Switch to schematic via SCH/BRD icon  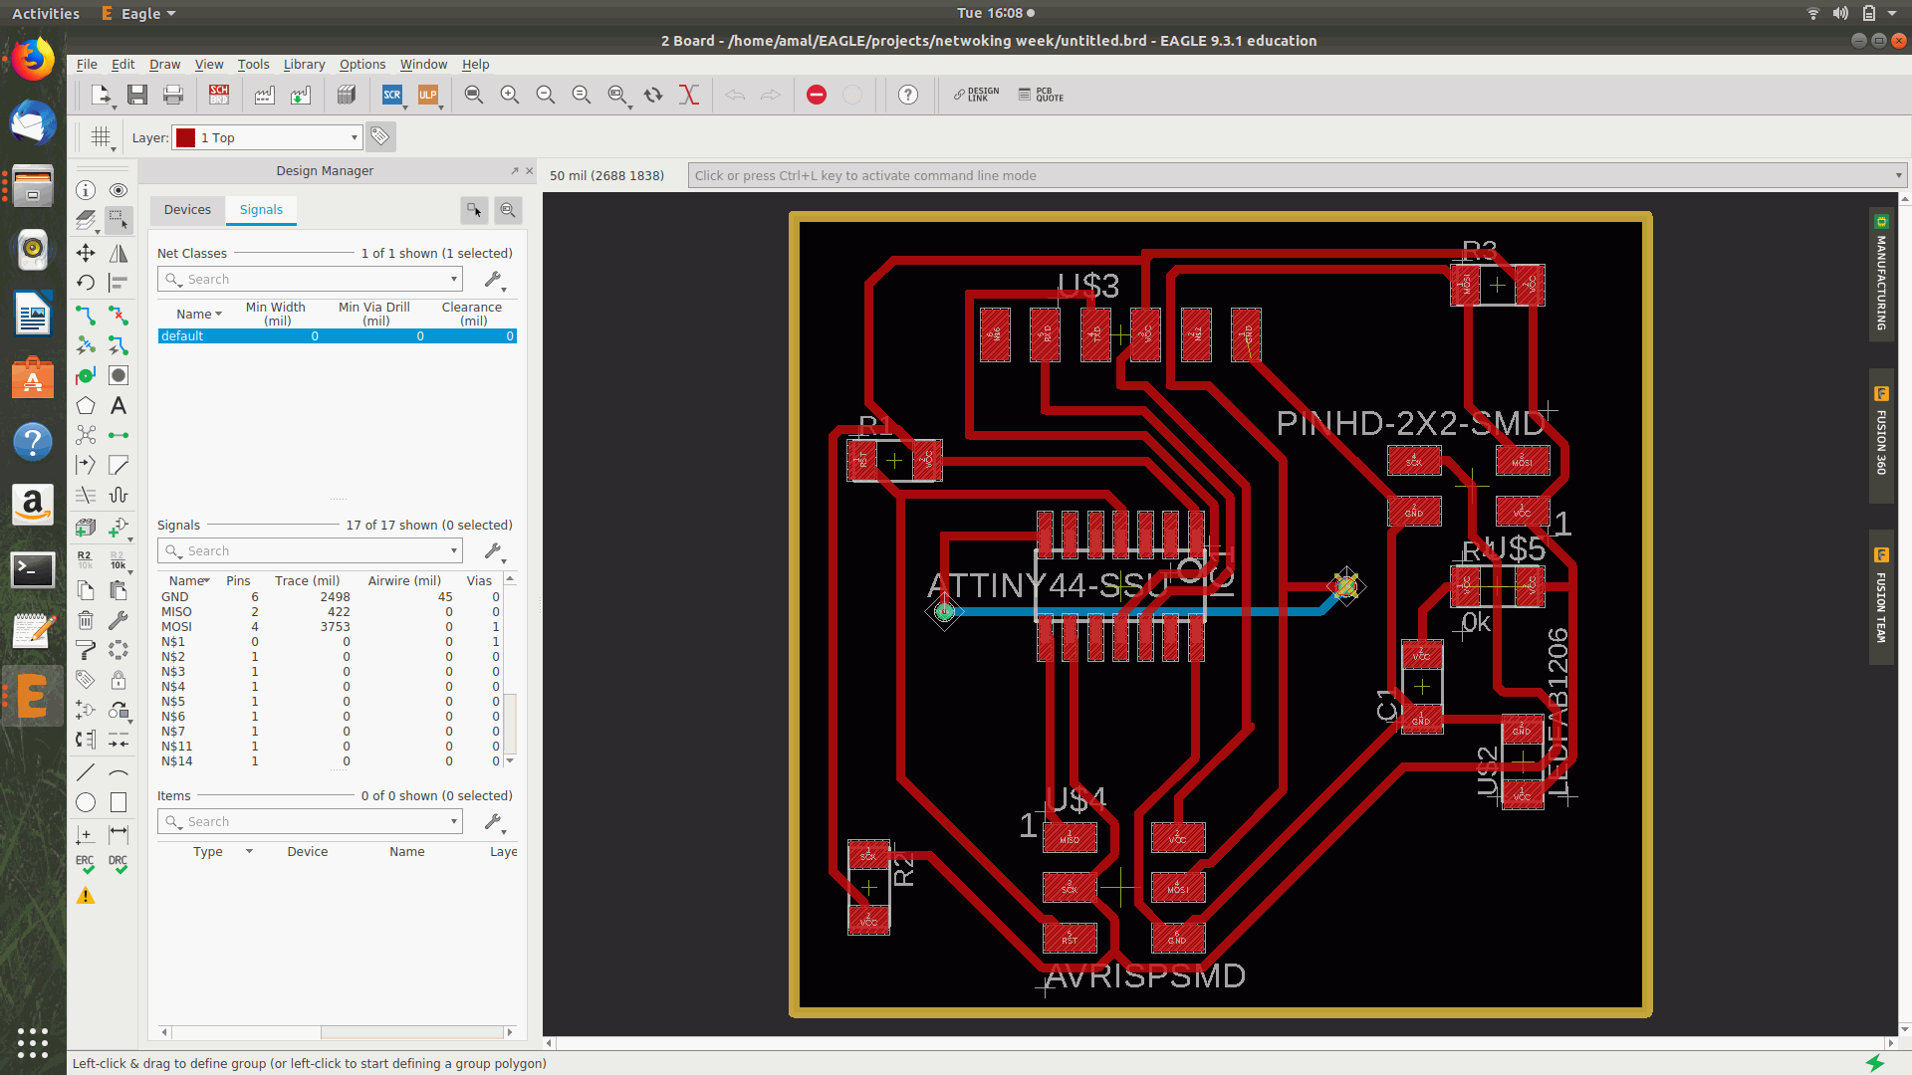pos(219,95)
